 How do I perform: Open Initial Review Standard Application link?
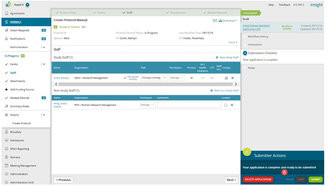click(x=256, y=28)
